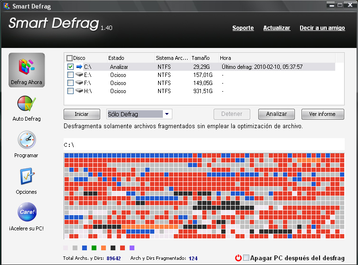358x265 pixels.
Task: Click the total files value 89642
Action: click(113, 258)
